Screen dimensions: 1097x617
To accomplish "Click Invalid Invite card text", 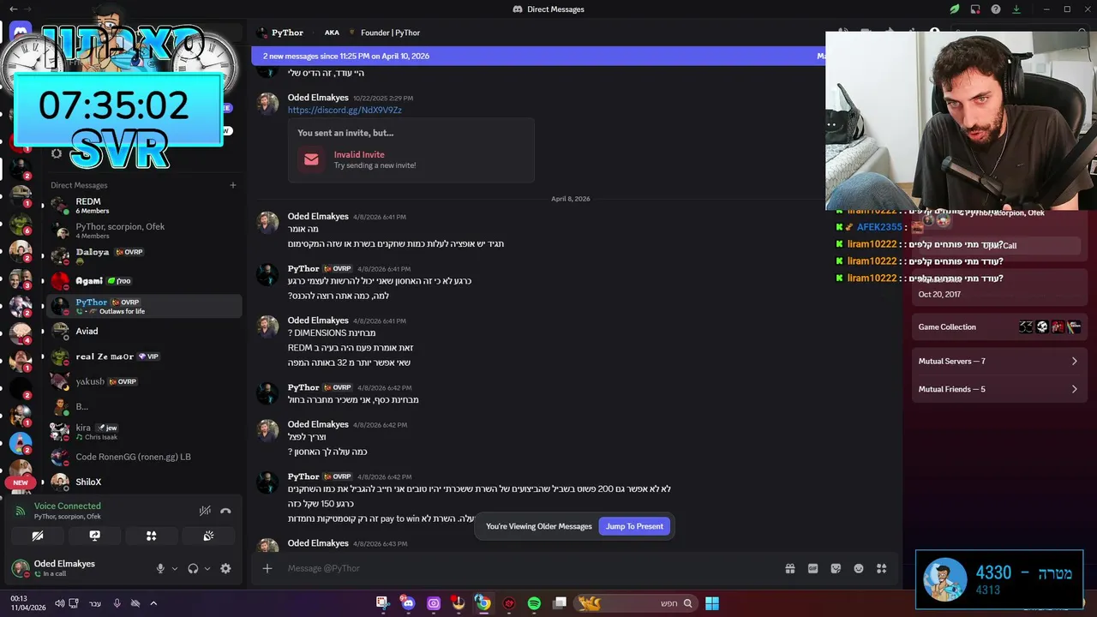I will [359, 155].
